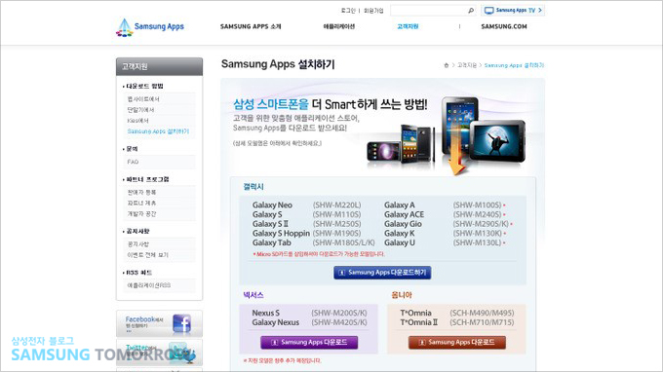This screenshot has height=372, width=663.
Task: Click the 넥서스 section heading
Action: [x=253, y=295]
